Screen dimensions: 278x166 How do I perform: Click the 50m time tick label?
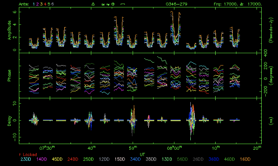[x=133, y=148]
